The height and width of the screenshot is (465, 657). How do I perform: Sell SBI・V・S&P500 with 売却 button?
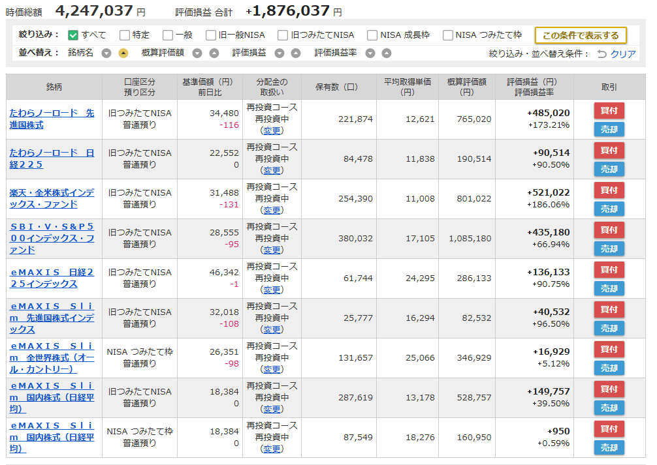tap(609, 248)
